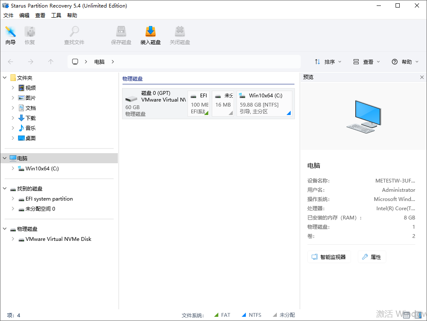This screenshot has height=321, width=427.
Task: Click the 装入磁盘 mount disk icon
Action: [151, 35]
